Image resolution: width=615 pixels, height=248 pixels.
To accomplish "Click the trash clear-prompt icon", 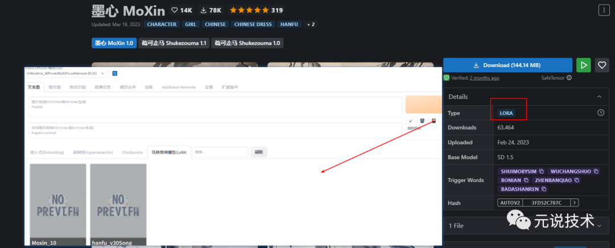I will (x=422, y=121).
